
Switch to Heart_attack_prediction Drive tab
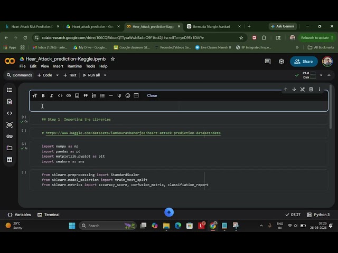pos(92,26)
